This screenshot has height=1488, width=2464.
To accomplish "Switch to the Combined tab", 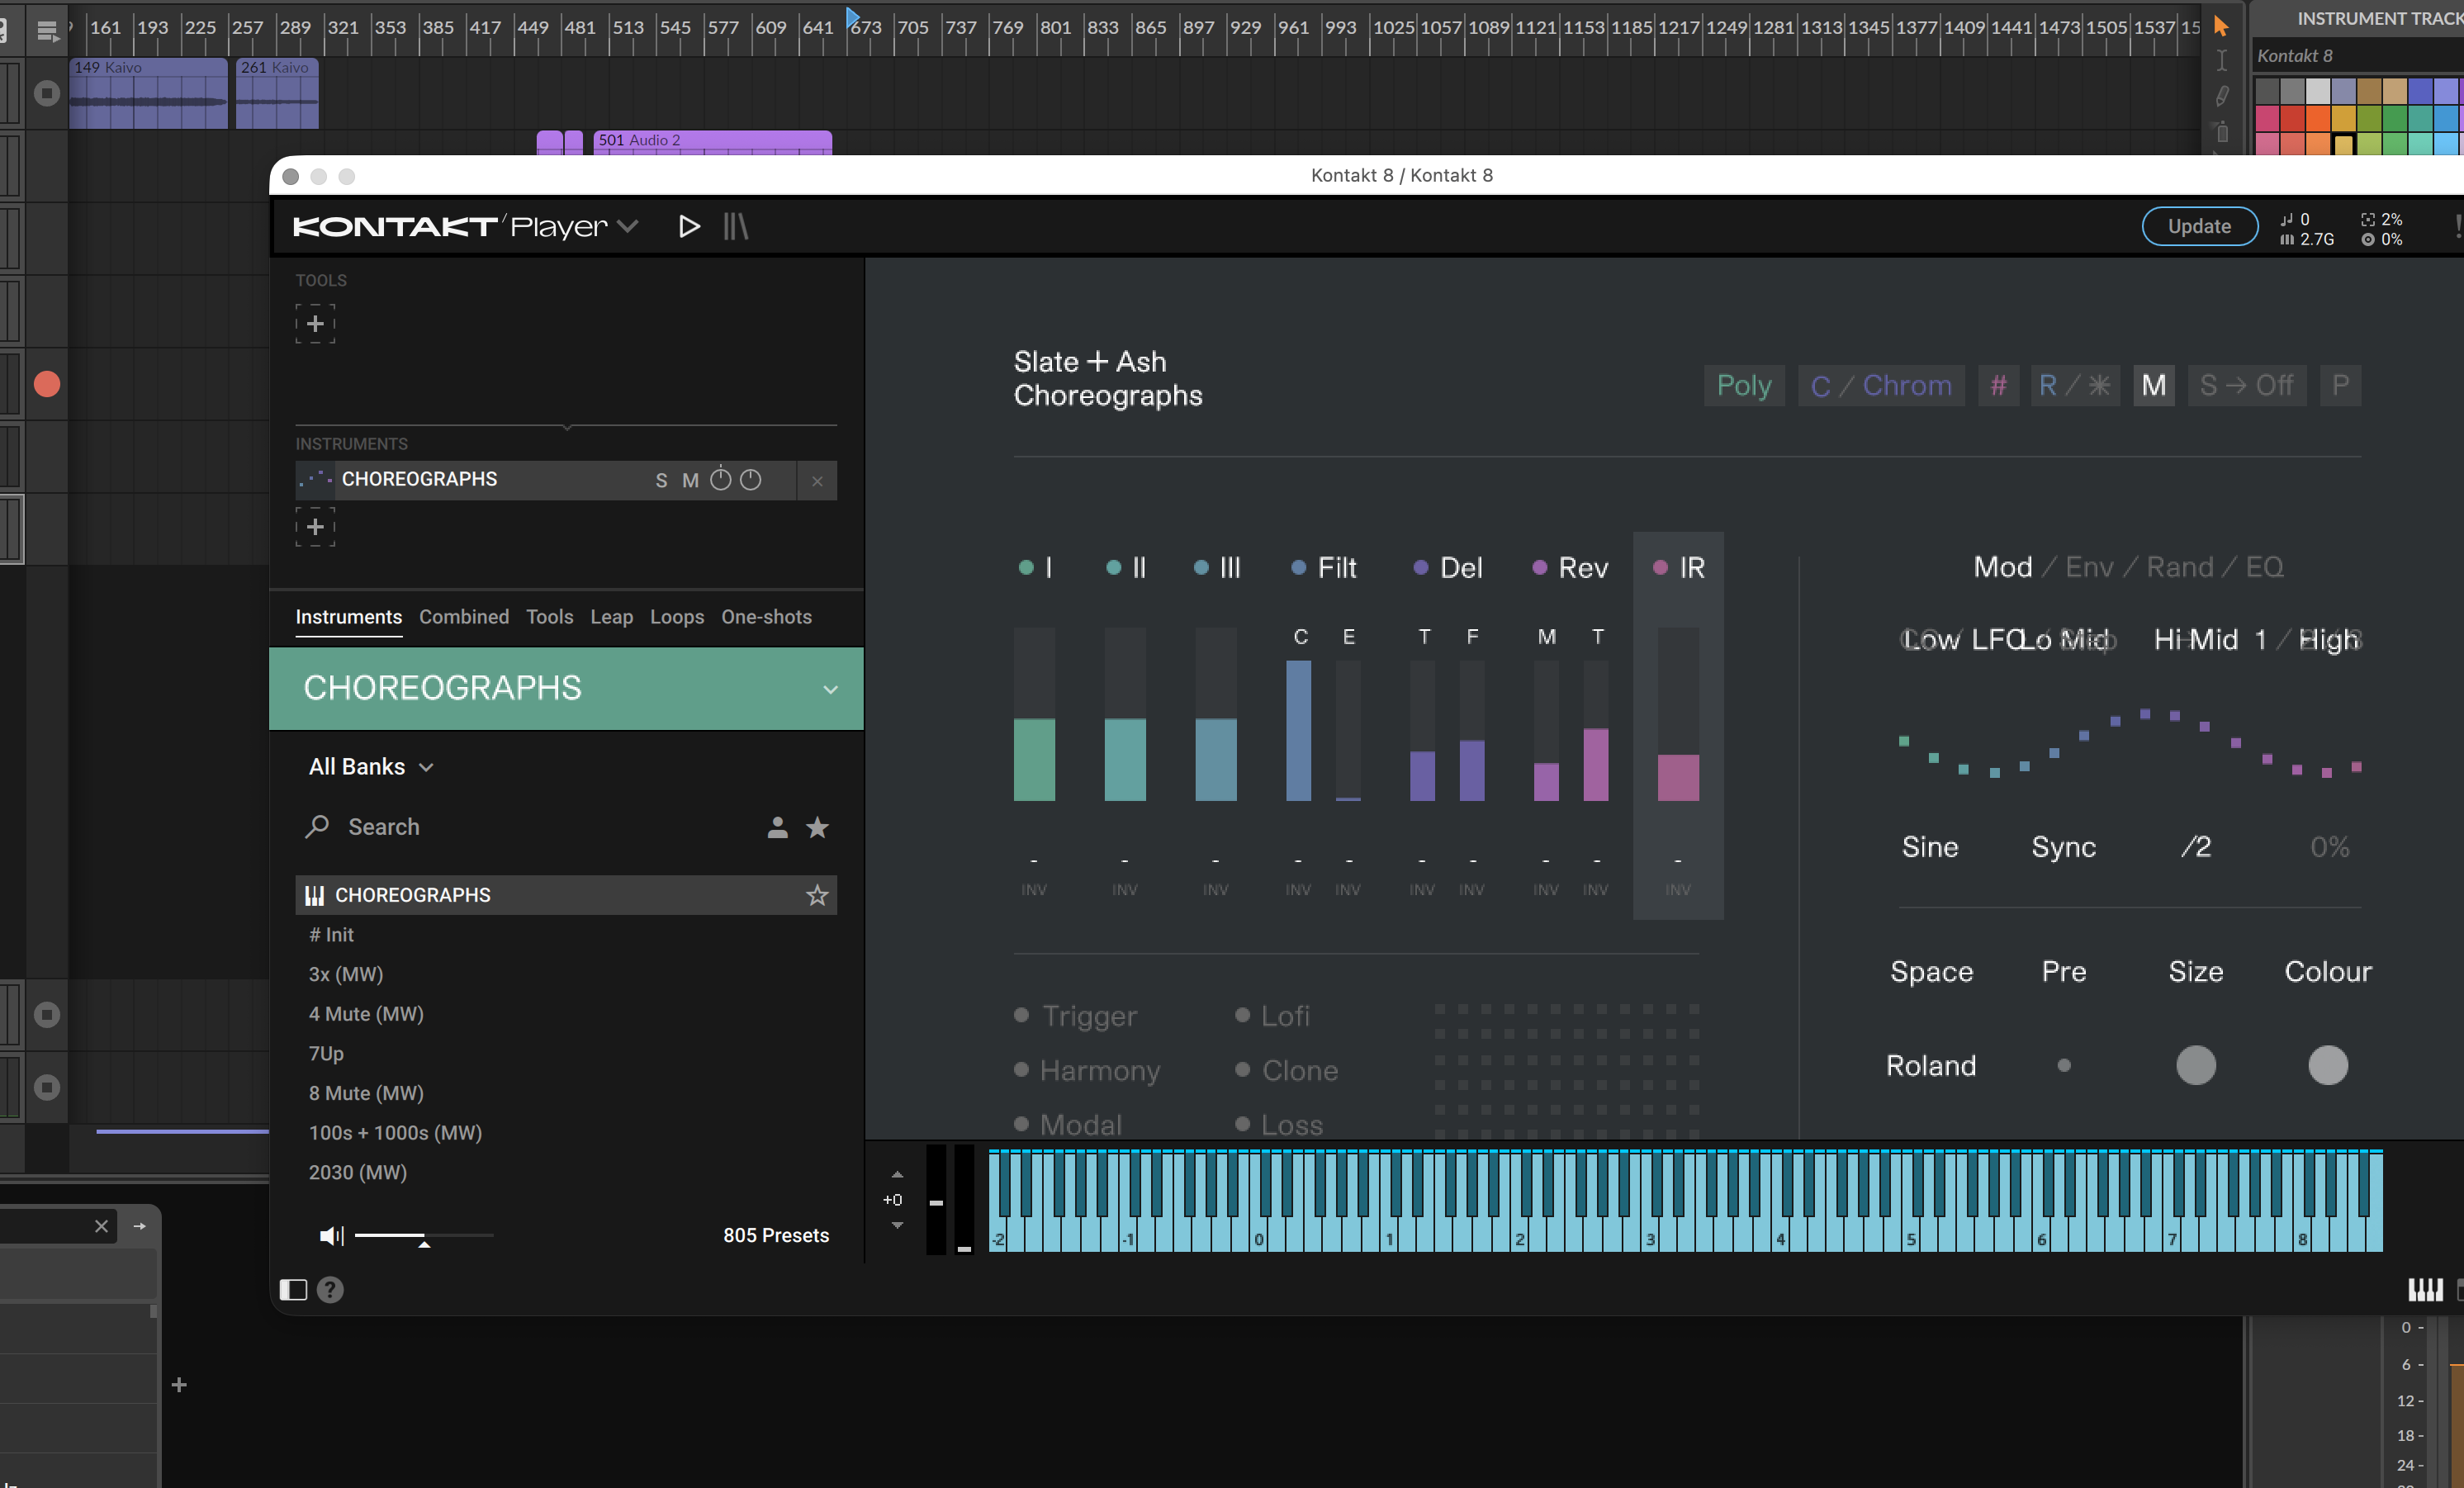I will click(x=464, y=617).
